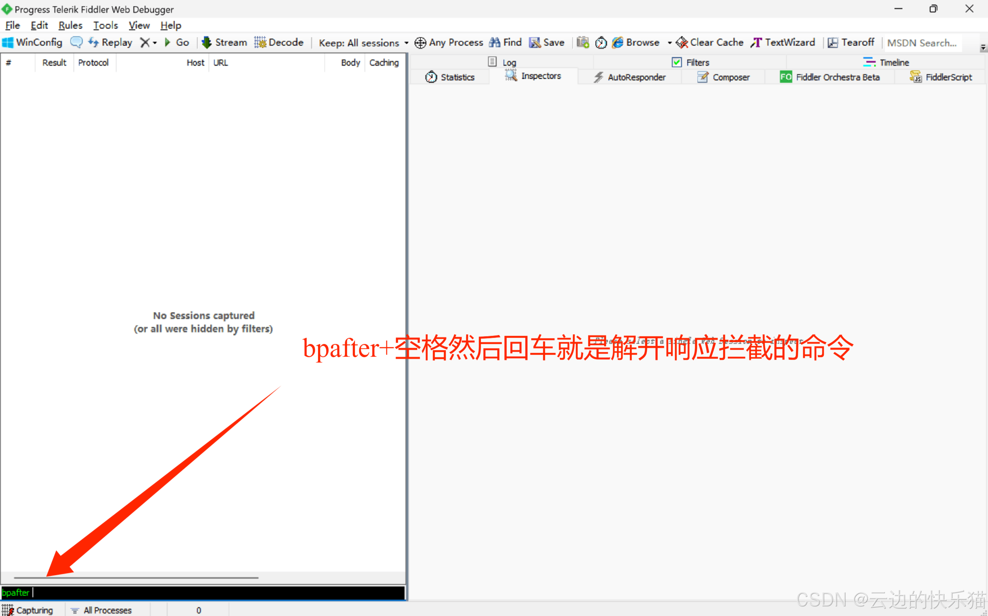Click the WinConfig toolbar icon
The width and height of the screenshot is (988, 616).
tap(8, 42)
